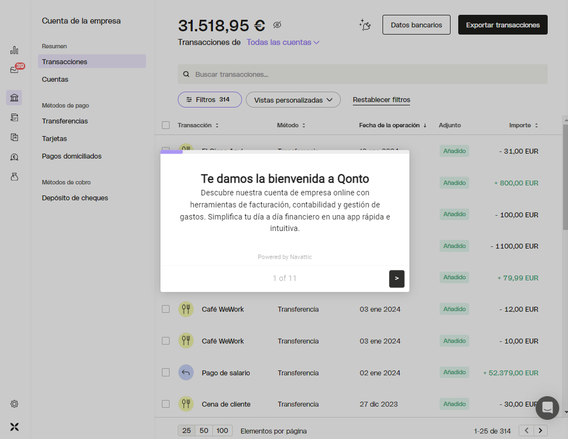568x439 pixels.
Task: Open the invoices document sidebar icon
Action: [x=14, y=117]
